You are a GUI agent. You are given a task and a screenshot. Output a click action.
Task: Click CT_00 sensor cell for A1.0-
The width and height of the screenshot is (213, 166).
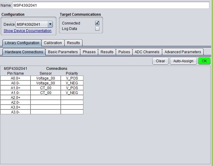tap(46, 93)
